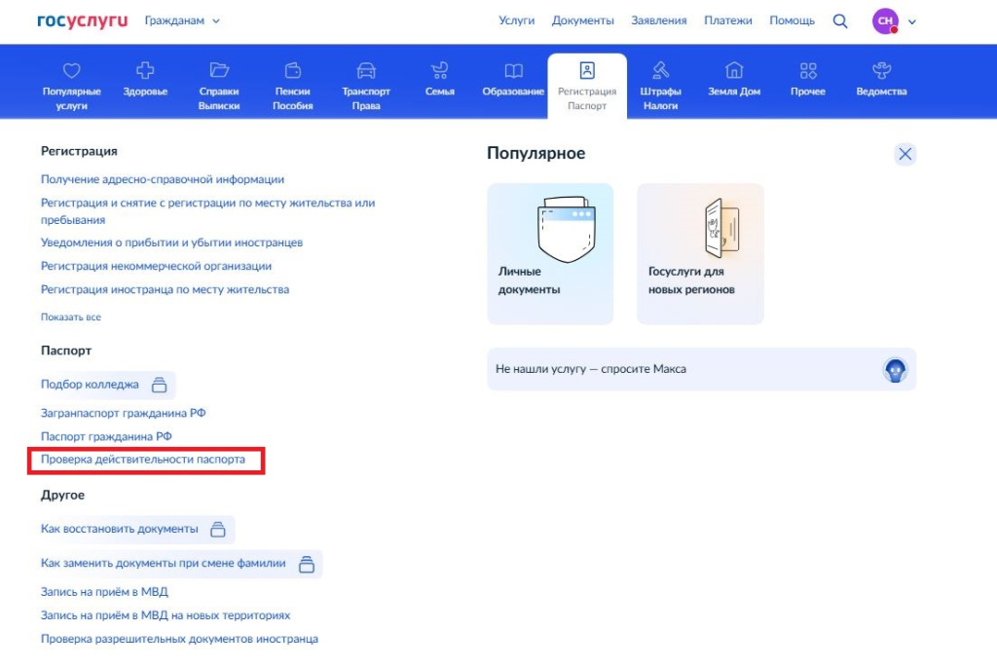Viewport: 997px width, 668px height.
Task: Open Запись на приём в МВД на новых территориях
Action: (166, 615)
